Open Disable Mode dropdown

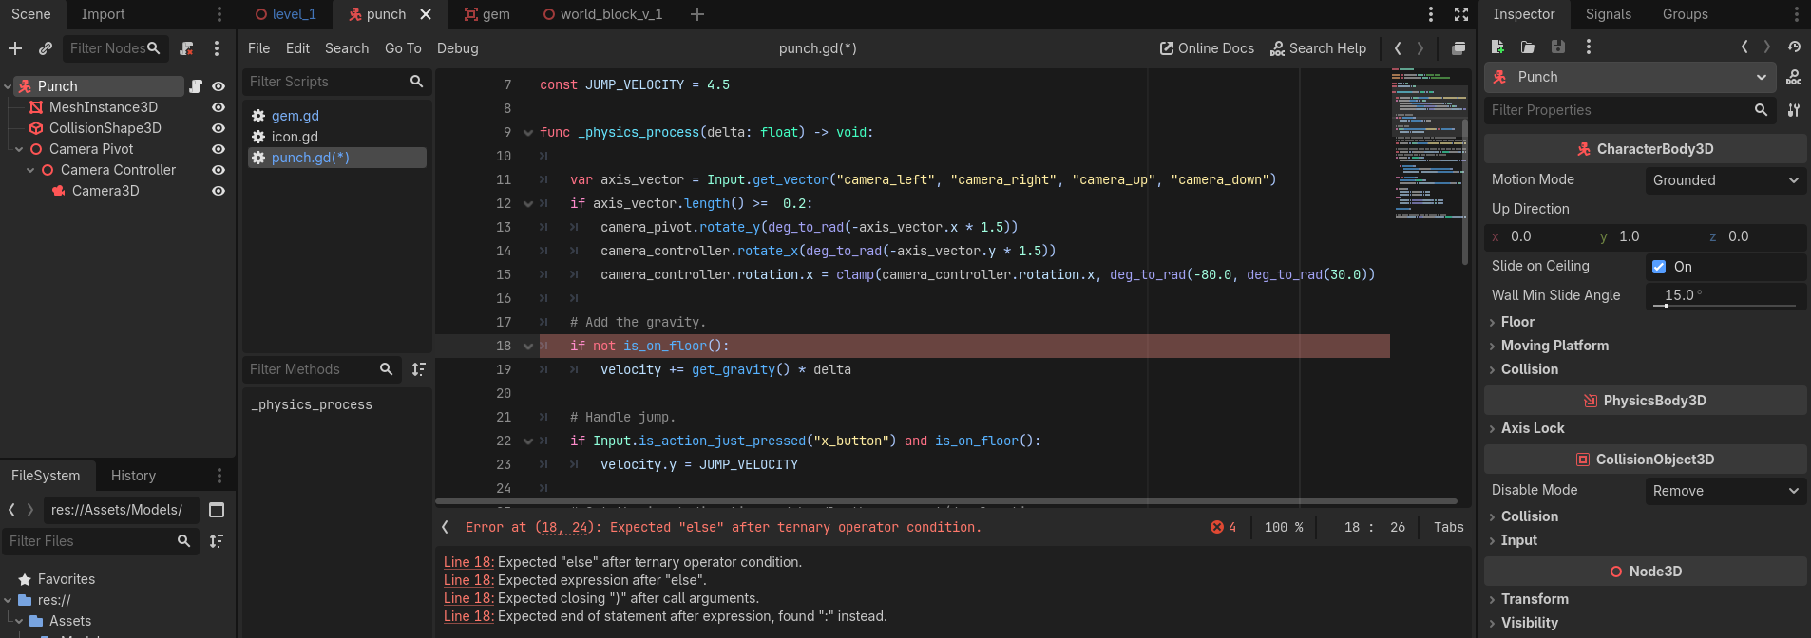[1725, 491]
